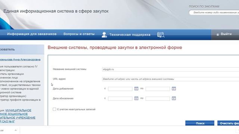
Task: Focus Дата обновления end date field
Action: pyautogui.click(x=158, y=98)
